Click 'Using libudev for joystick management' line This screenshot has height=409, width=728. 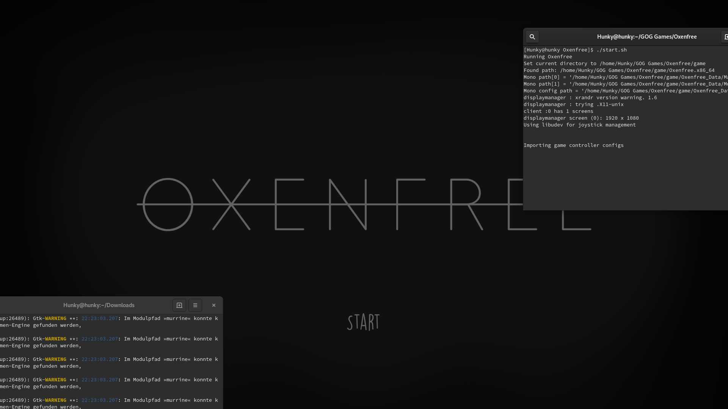pos(579,125)
